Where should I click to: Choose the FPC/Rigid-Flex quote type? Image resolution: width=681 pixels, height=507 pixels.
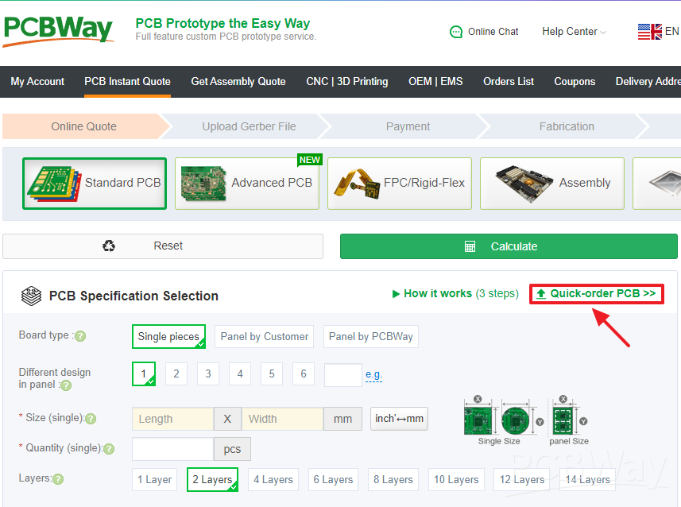(399, 183)
